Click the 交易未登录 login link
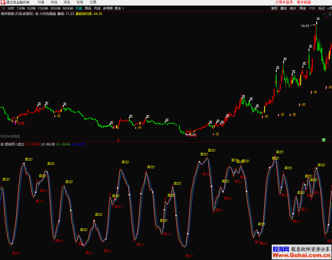The image size is (332, 260). 284,2
